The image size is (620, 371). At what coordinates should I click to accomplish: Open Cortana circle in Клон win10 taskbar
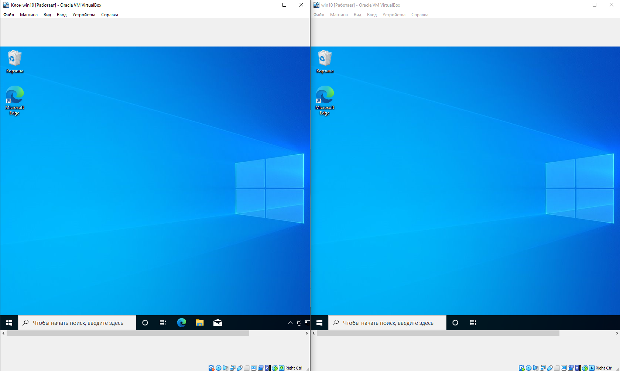tap(145, 323)
